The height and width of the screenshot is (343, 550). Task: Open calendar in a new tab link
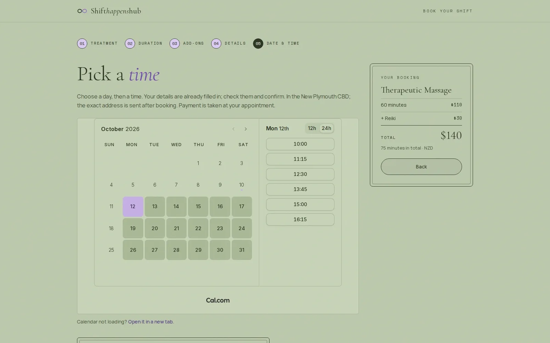150,322
